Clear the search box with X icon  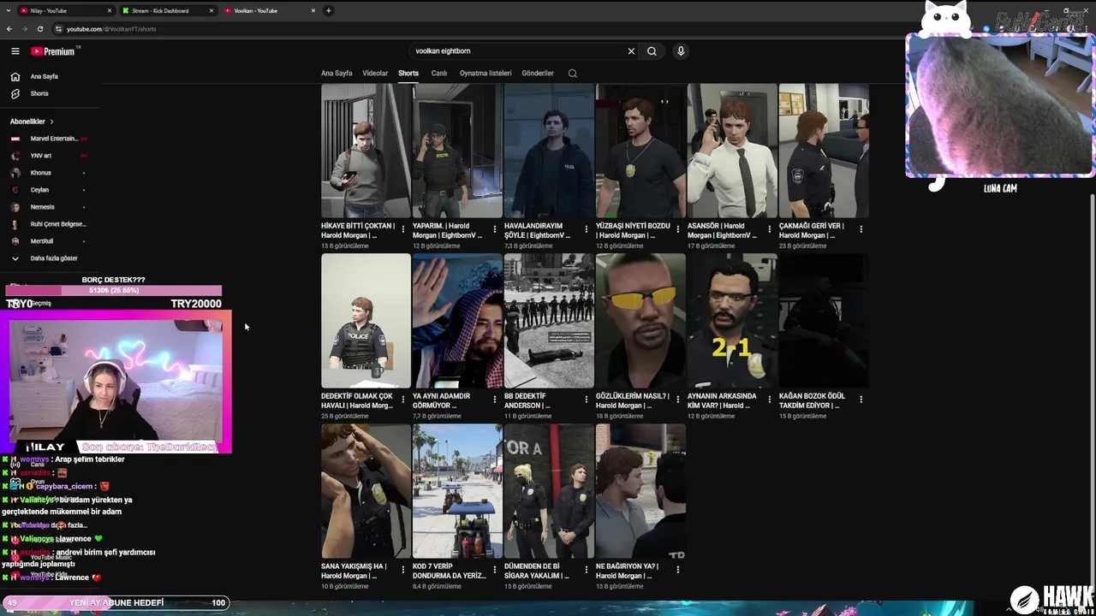(631, 51)
